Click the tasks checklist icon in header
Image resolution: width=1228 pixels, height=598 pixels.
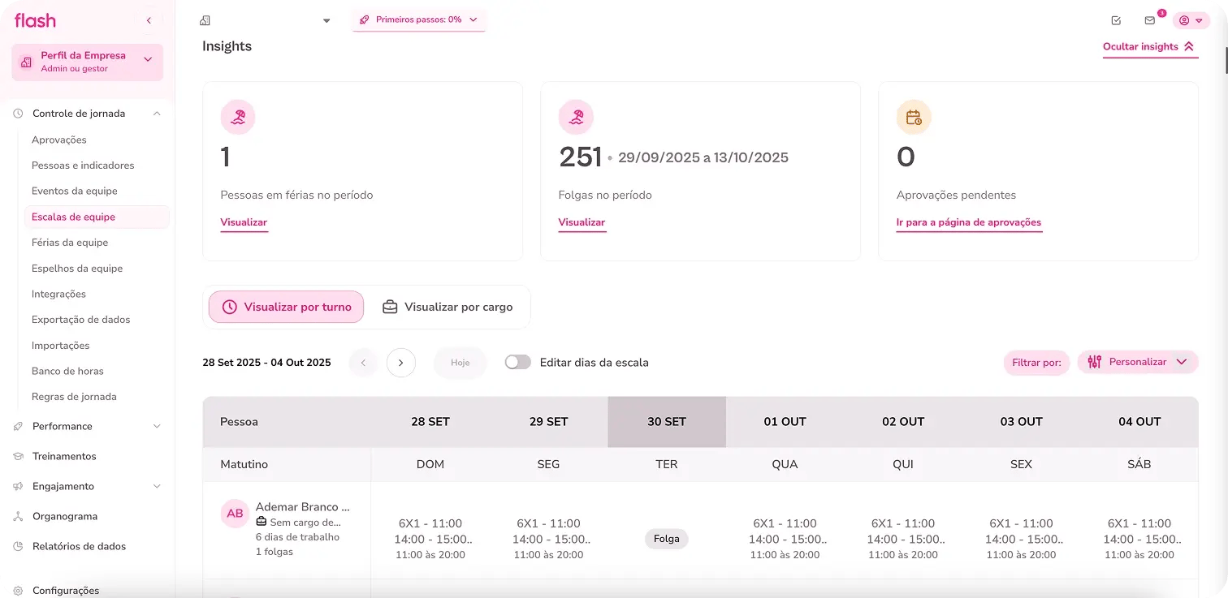(1116, 20)
